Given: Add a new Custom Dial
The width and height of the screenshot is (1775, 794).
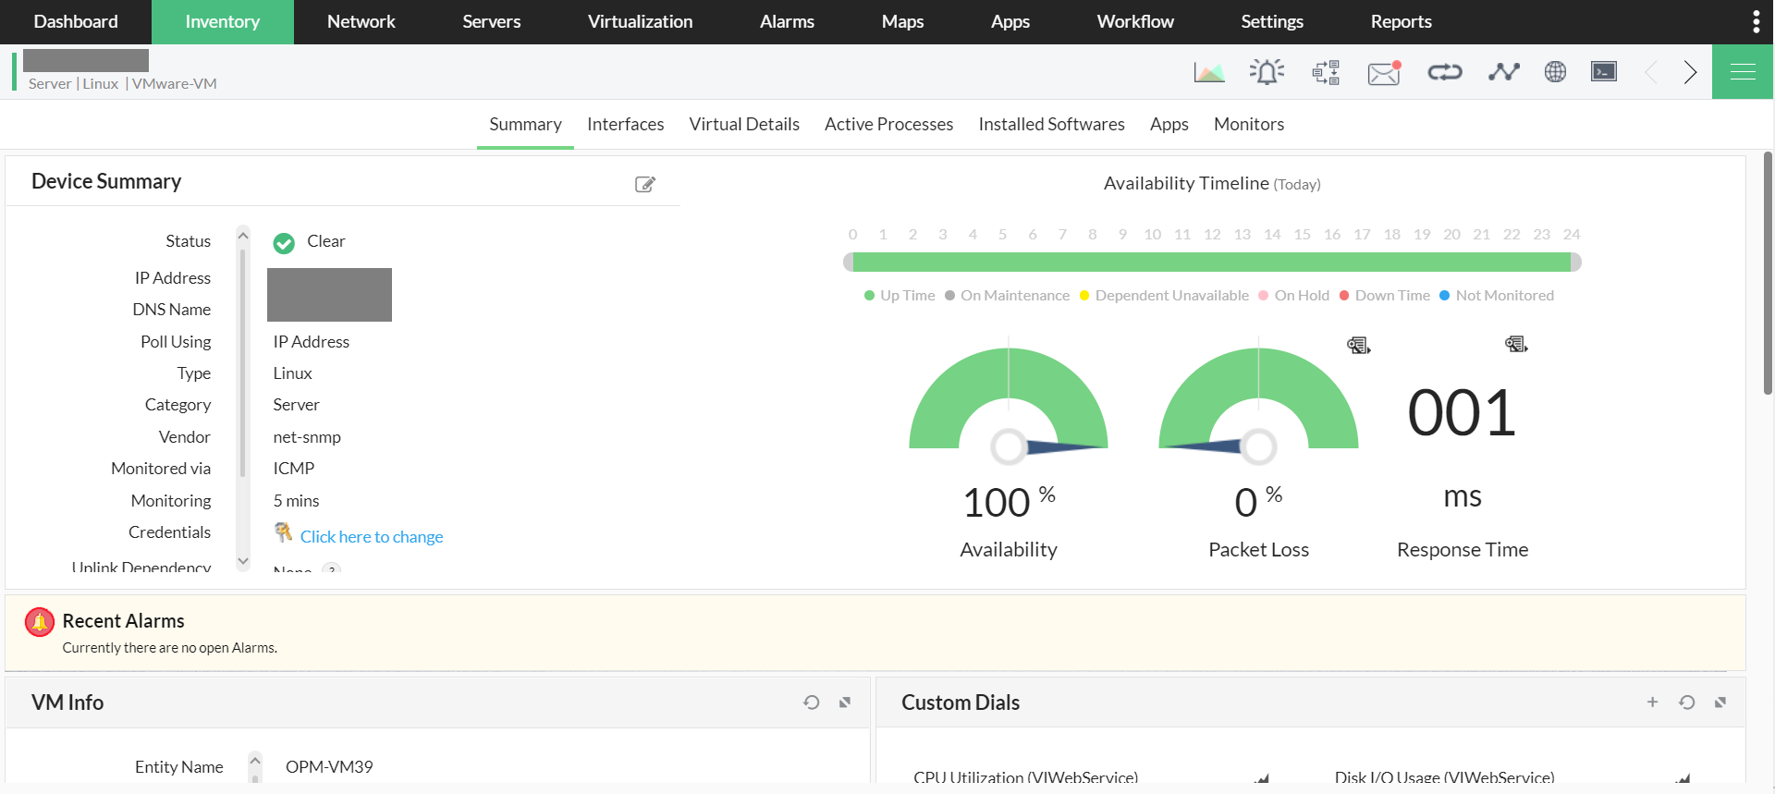Looking at the screenshot, I should 1652,702.
